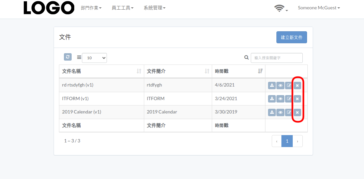Go to the next page arrow
This screenshot has height=179, width=364.
[298, 141]
